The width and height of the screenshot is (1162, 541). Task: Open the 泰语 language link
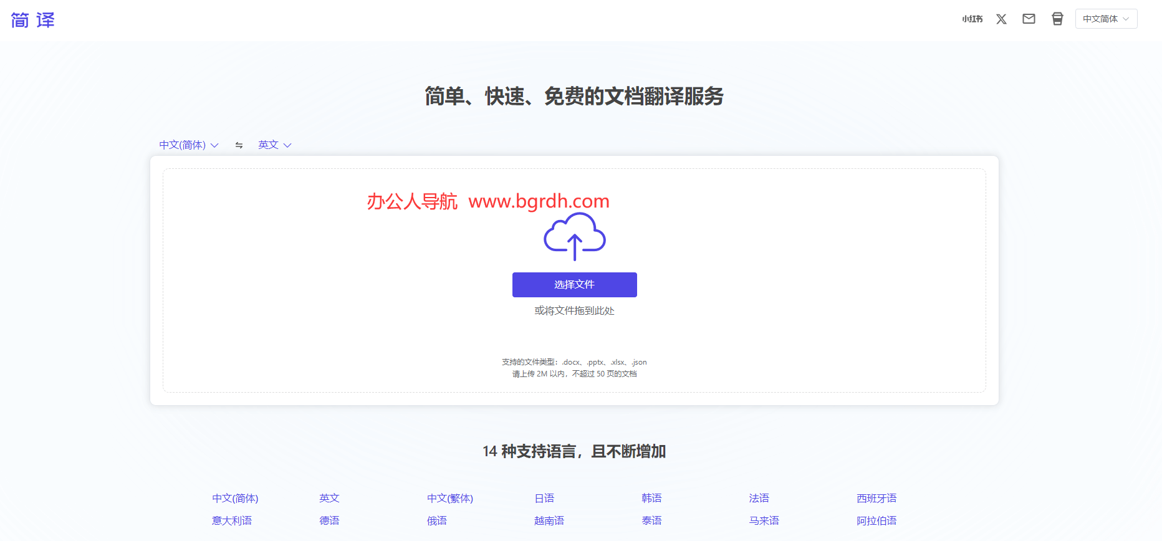[x=651, y=520]
